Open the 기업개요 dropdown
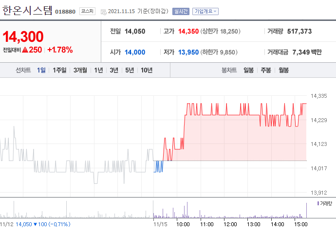The image size is (336, 233). (205, 11)
